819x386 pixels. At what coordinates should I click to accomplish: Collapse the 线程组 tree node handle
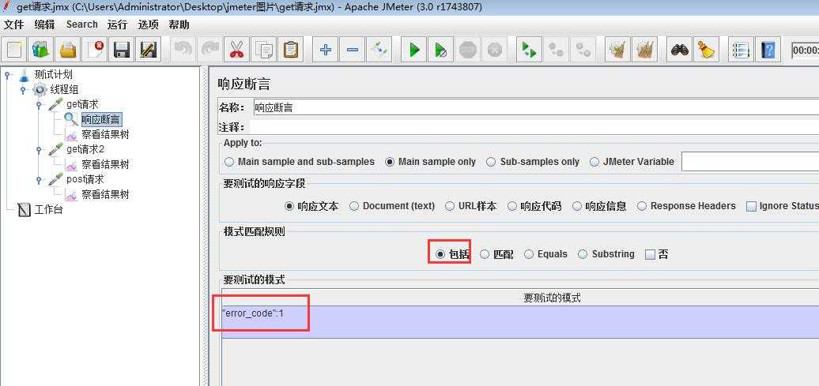[23, 90]
